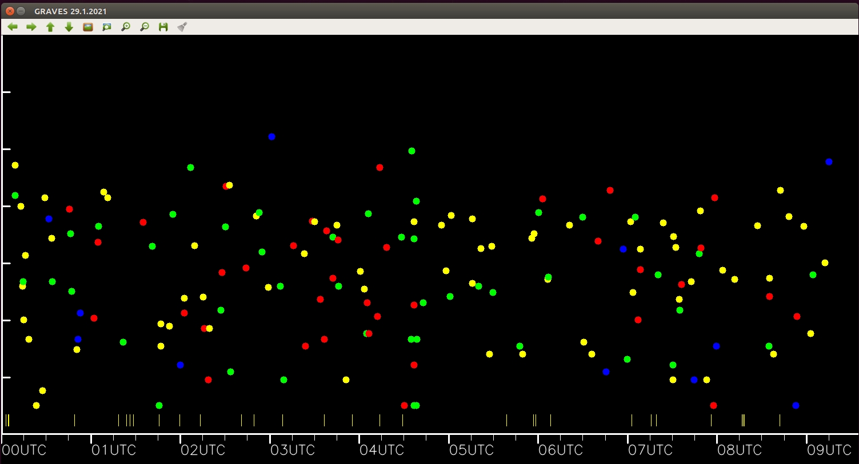Zoom out using the minus magnifier
This screenshot has width=859, height=464.
pyautogui.click(x=145, y=27)
